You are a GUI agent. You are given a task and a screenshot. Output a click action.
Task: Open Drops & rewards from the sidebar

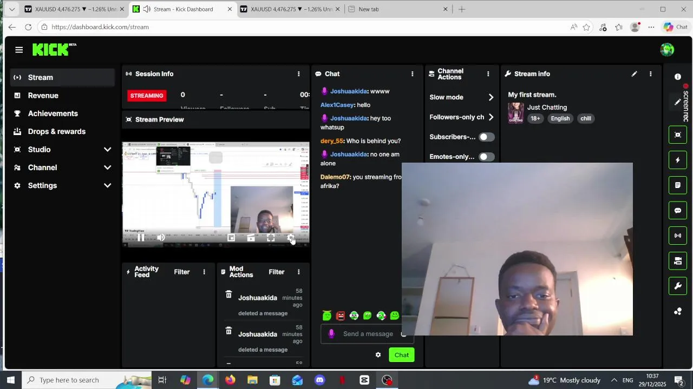pos(62,131)
